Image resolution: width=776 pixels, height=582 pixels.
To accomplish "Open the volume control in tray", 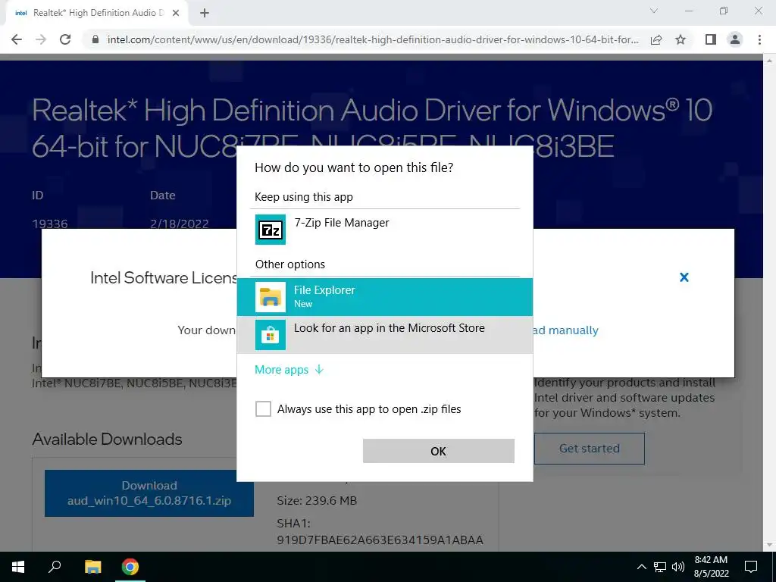I will point(678,567).
